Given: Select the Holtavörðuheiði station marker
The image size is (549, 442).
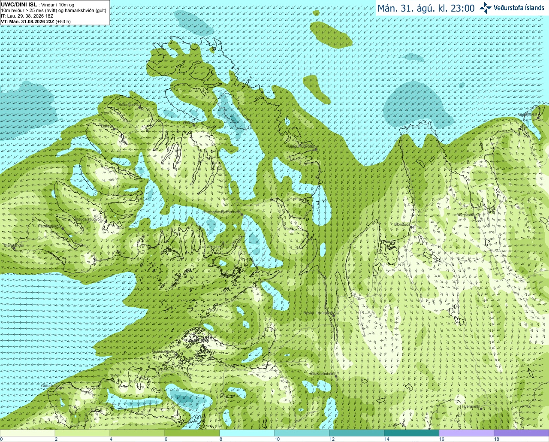Looking at the screenshot, I should pos(336,376).
